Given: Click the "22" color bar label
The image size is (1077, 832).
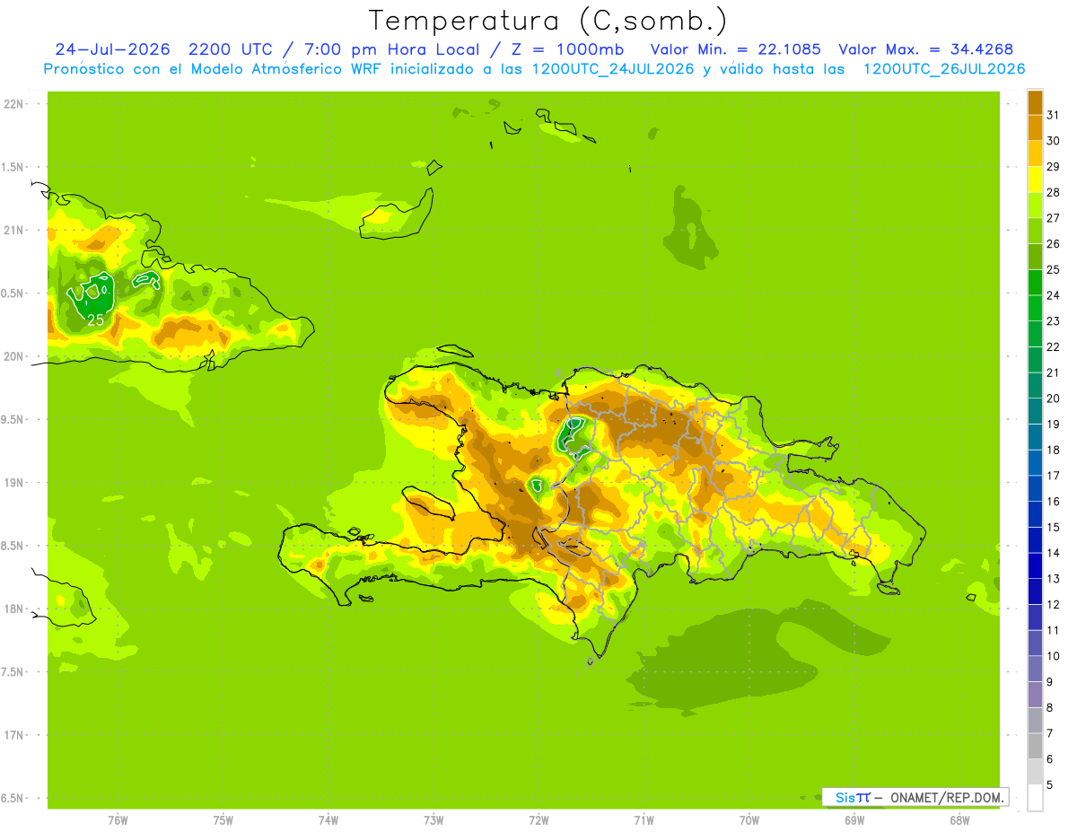Looking at the screenshot, I should coord(1053,346).
